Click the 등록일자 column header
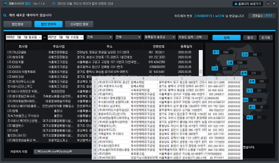The image size is (279, 163). 186,46
